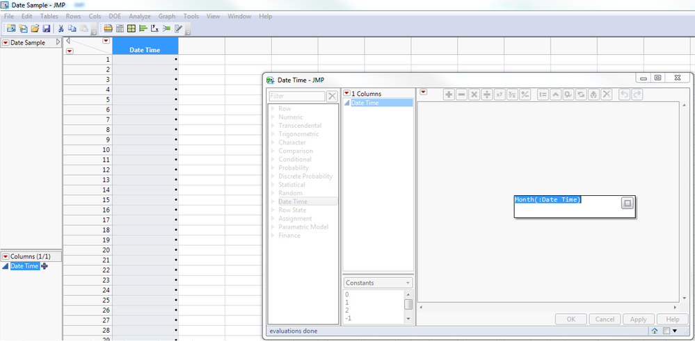The height and width of the screenshot is (341, 695).
Task: Click the caret insert button in formula toolbar
Action: click(556, 94)
